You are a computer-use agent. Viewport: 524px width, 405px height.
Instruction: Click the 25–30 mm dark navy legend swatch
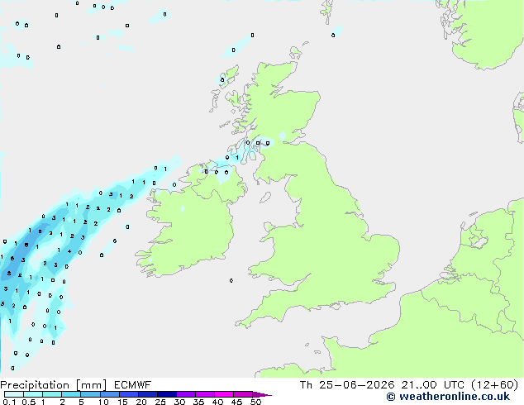(167, 394)
